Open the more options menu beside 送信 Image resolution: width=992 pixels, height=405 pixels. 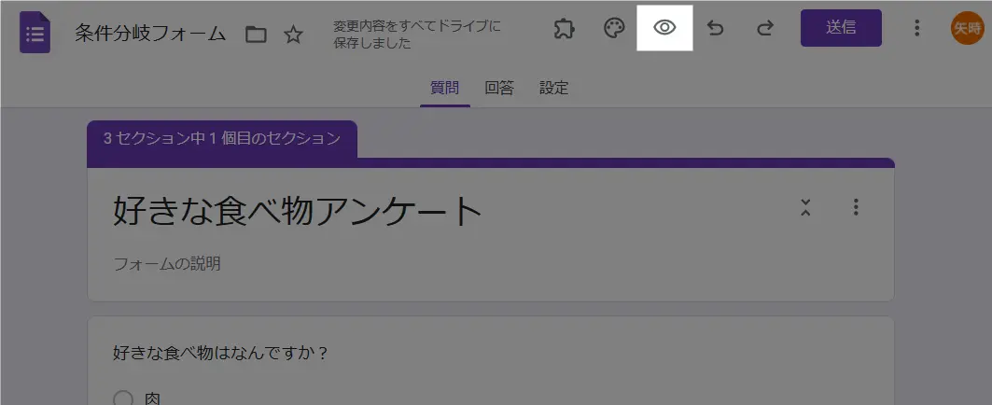[x=916, y=28]
